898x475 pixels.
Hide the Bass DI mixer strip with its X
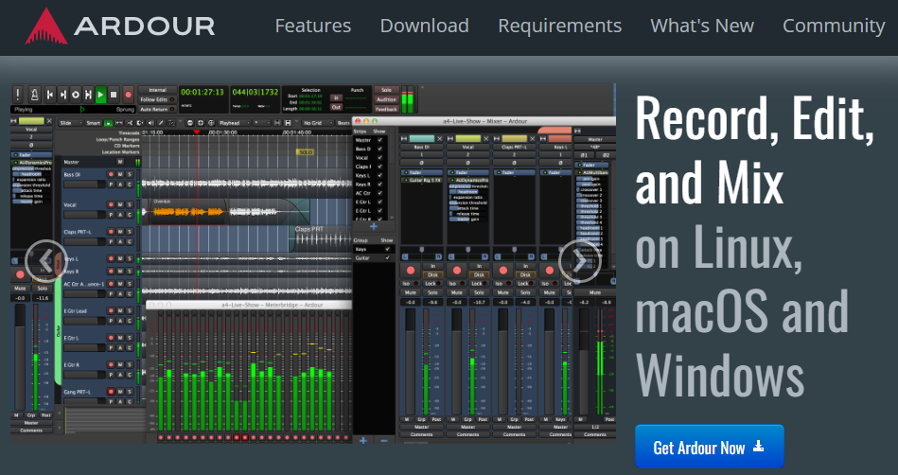[x=440, y=138]
